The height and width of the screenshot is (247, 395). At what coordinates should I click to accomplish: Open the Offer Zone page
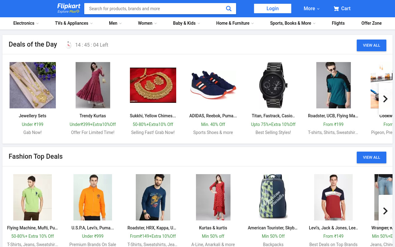coord(372,23)
